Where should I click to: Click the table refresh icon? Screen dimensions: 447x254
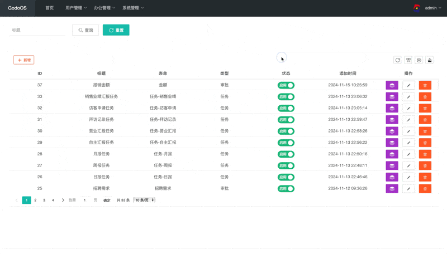pos(397,60)
